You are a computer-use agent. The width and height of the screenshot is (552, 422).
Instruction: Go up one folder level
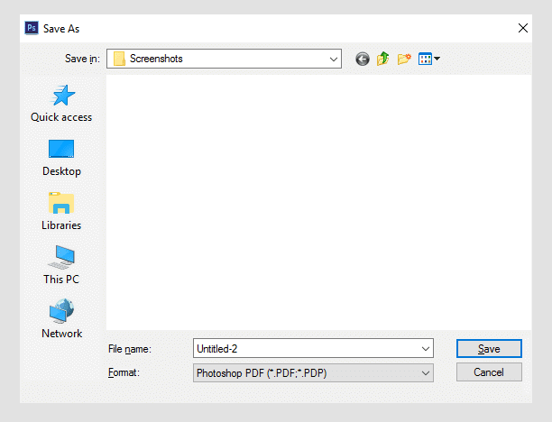click(x=383, y=59)
